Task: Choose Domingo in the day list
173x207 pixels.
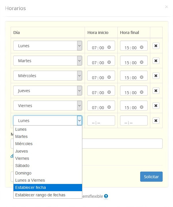Action: (23, 173)
